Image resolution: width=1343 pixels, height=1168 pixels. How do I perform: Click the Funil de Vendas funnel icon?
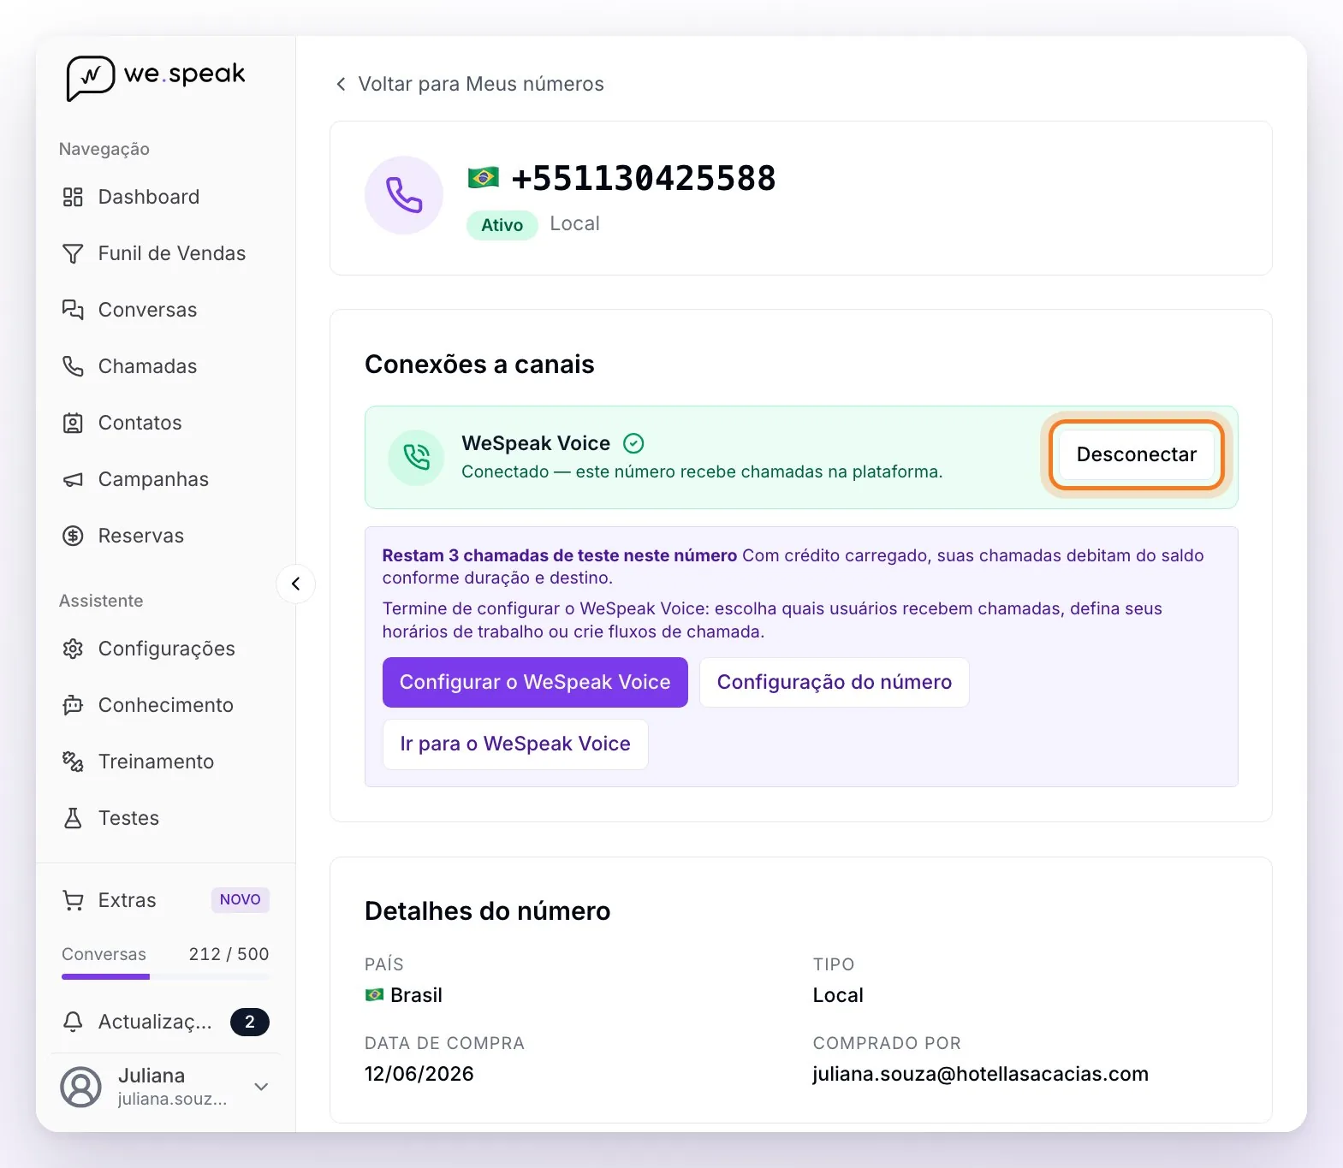[x=73, y=253]
